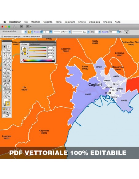Screen dimensions: 139x179
Task: Select the Blend tool
Action: 9,84
